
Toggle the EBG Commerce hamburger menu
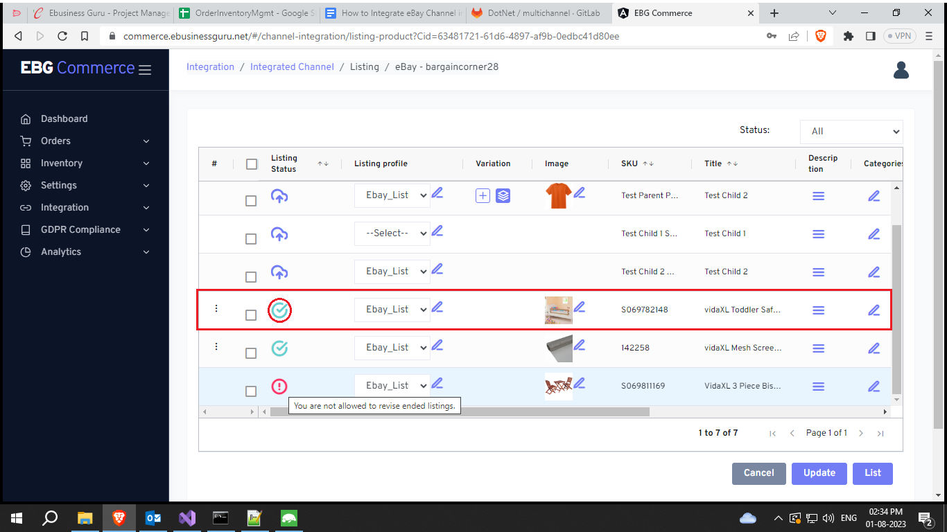(x=145, y=69)
